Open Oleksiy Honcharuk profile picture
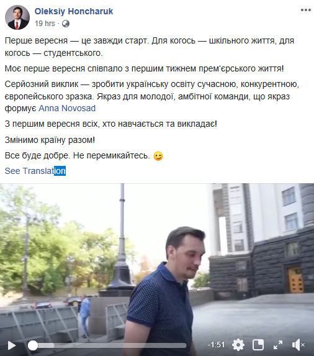The width and height of the screenshot is (314, 356). point(17,17)
